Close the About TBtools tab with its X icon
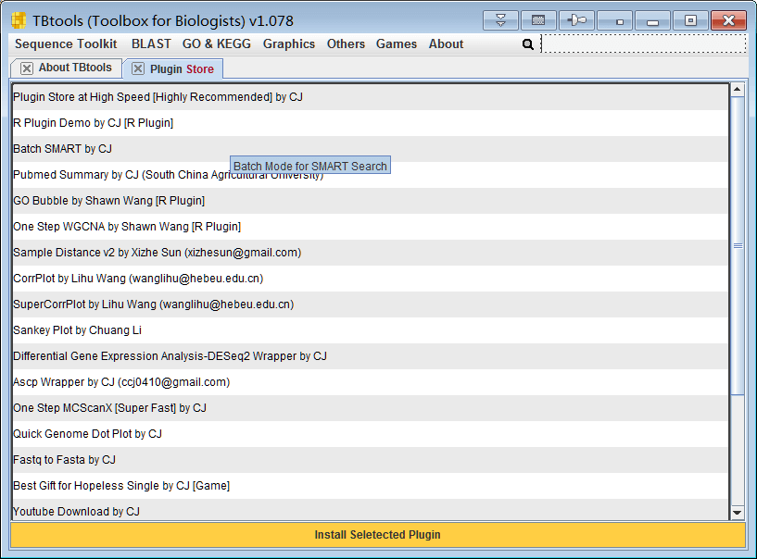Screen dimensions: 757x559 point(27,68)
